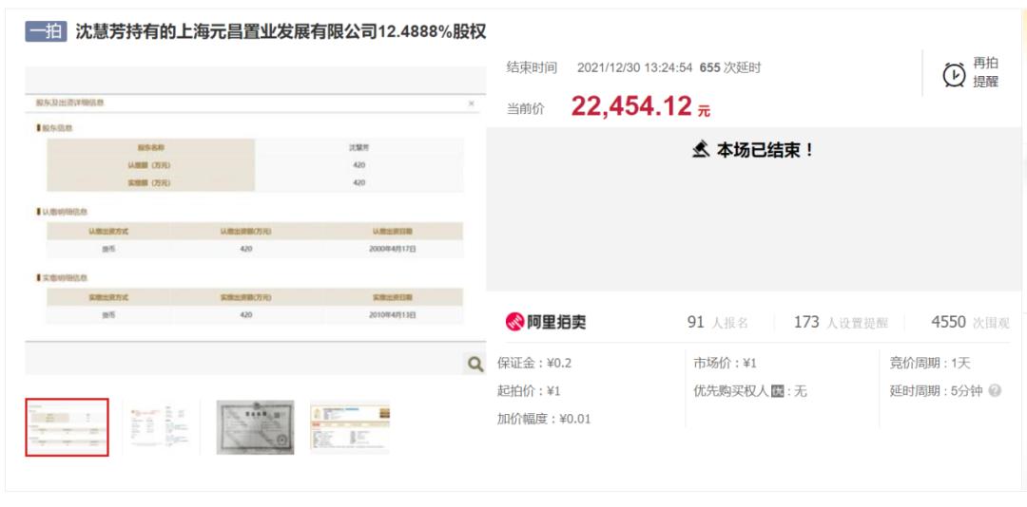This screenshot has height=507, width=1027.
Task: Select the first thumbnail with red border
Action: point(67,426)
